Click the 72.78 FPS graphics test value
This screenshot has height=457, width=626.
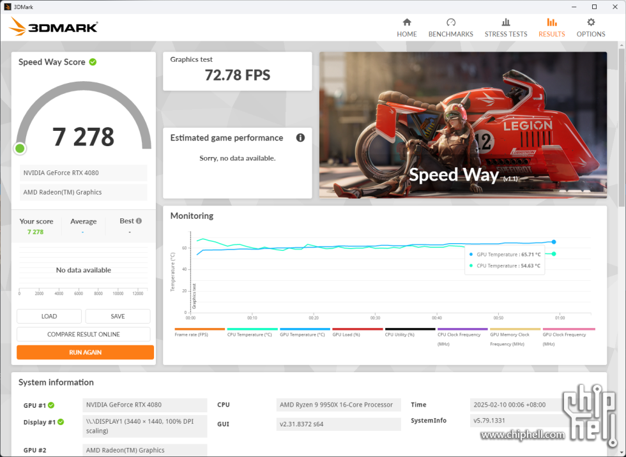click(237, 75)
